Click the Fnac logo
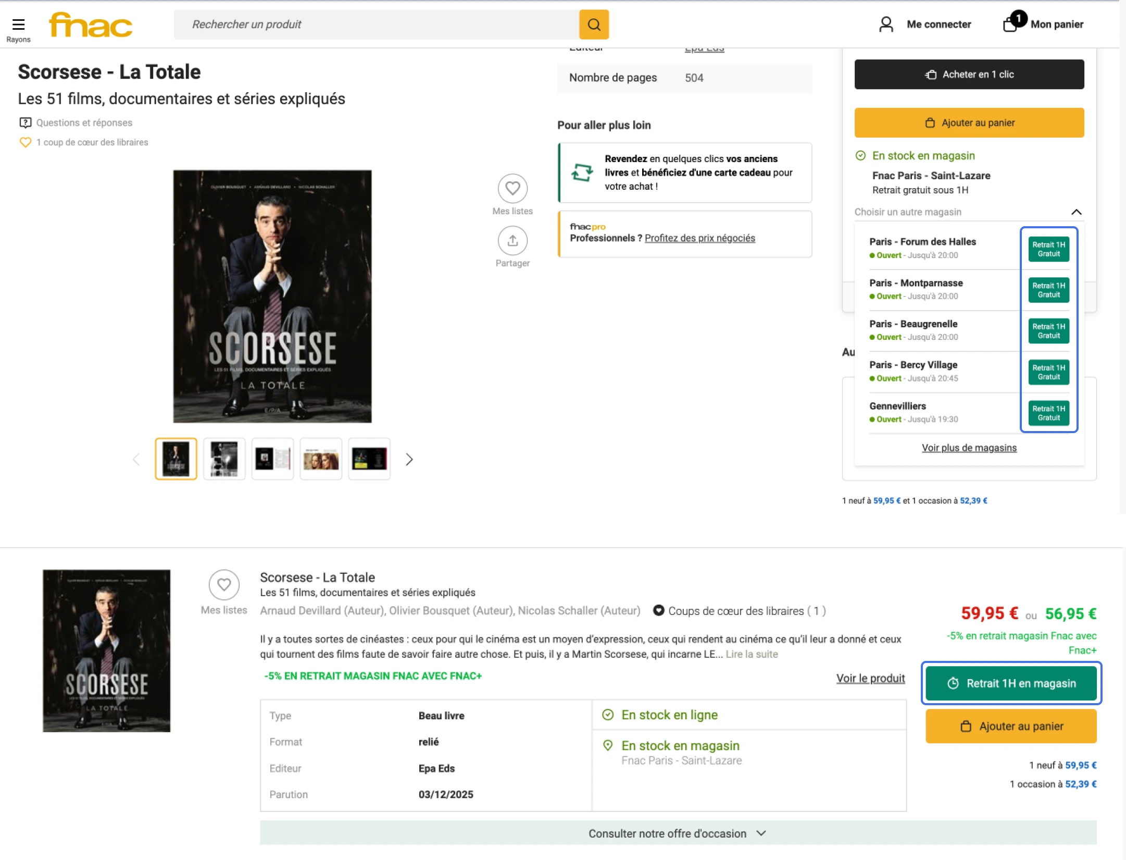This screenshot has height=860, width=1126. coord(90,24)
